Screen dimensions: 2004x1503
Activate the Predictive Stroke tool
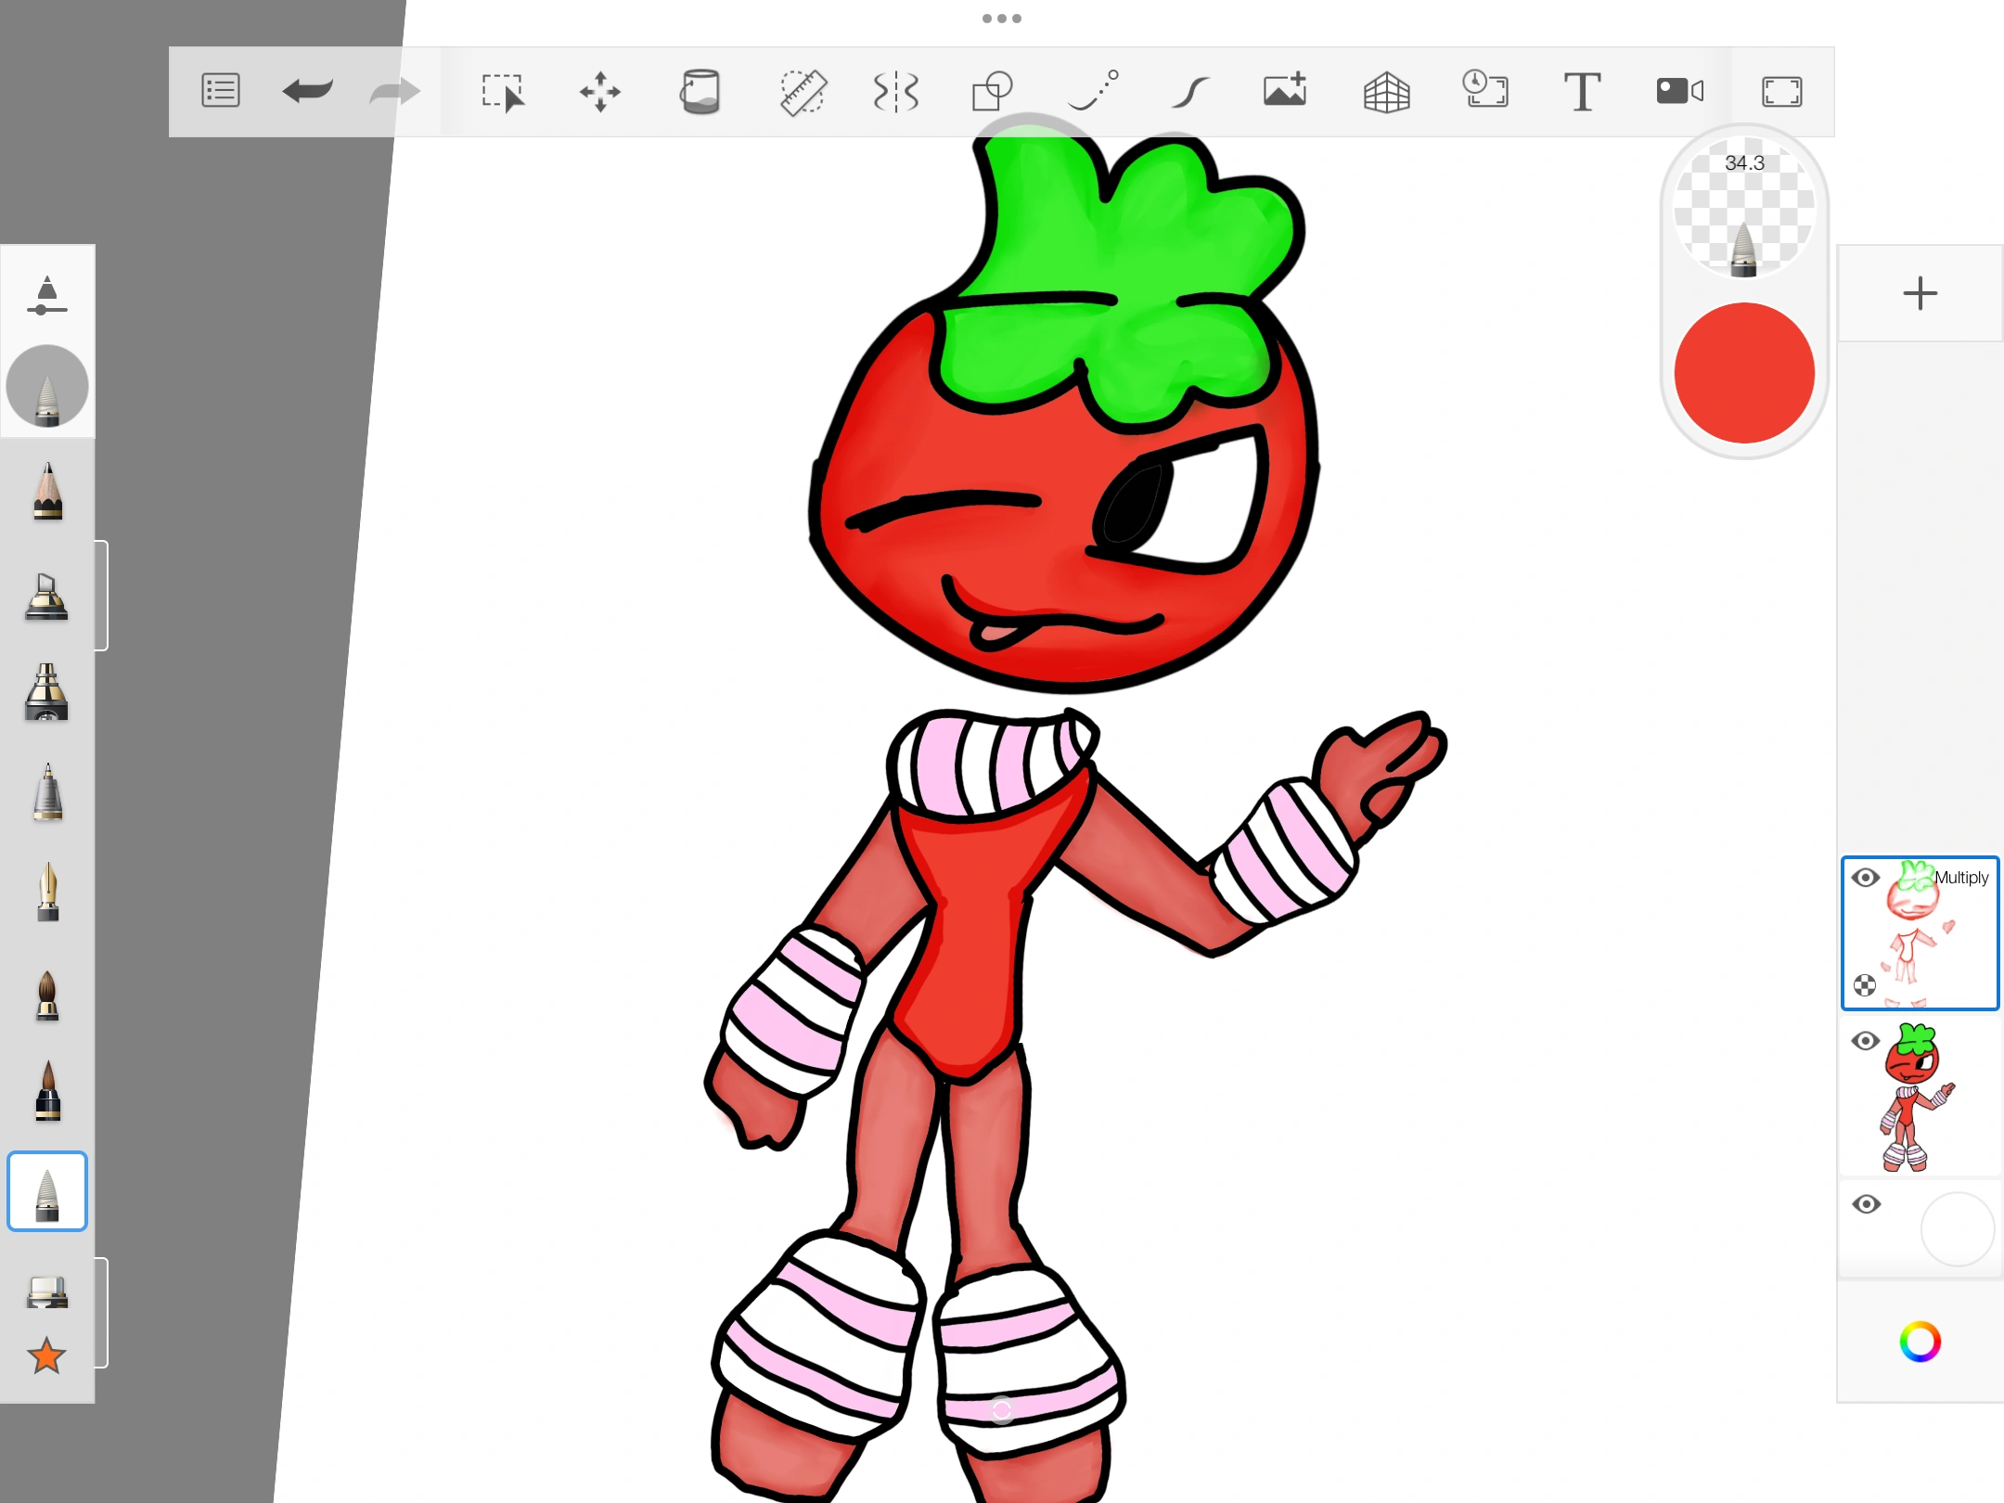[x=1093, y=91]
